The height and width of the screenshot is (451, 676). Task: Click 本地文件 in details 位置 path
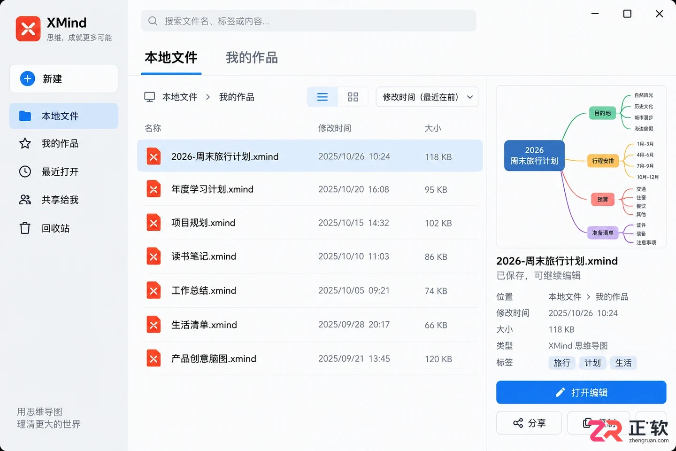pos(565,296)
